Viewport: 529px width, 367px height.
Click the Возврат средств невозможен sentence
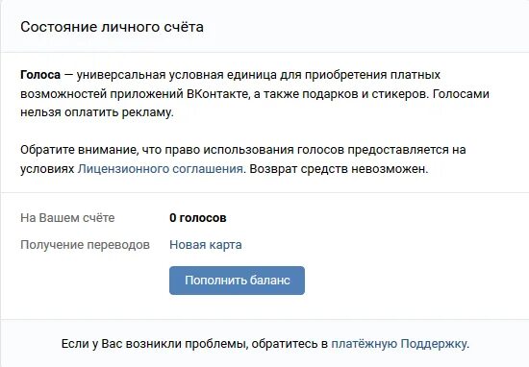click(339, 169)
